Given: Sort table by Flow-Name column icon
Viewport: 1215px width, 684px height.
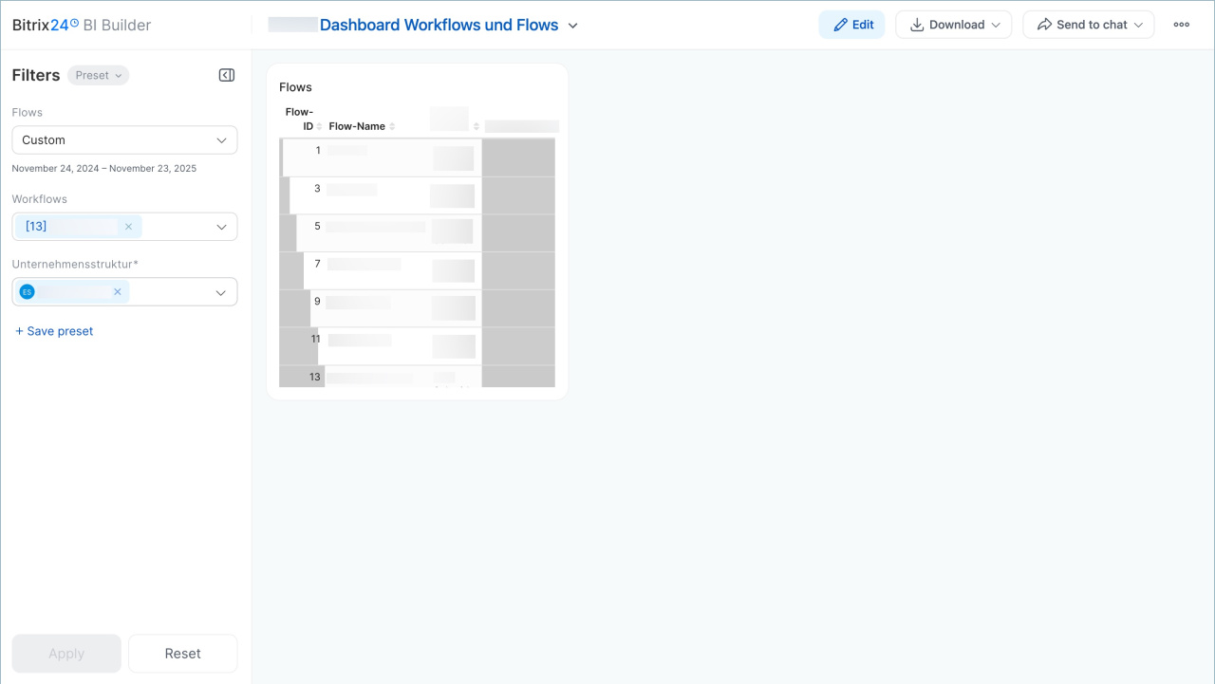Looking at the screenshot, I should [x=392, y=127].
